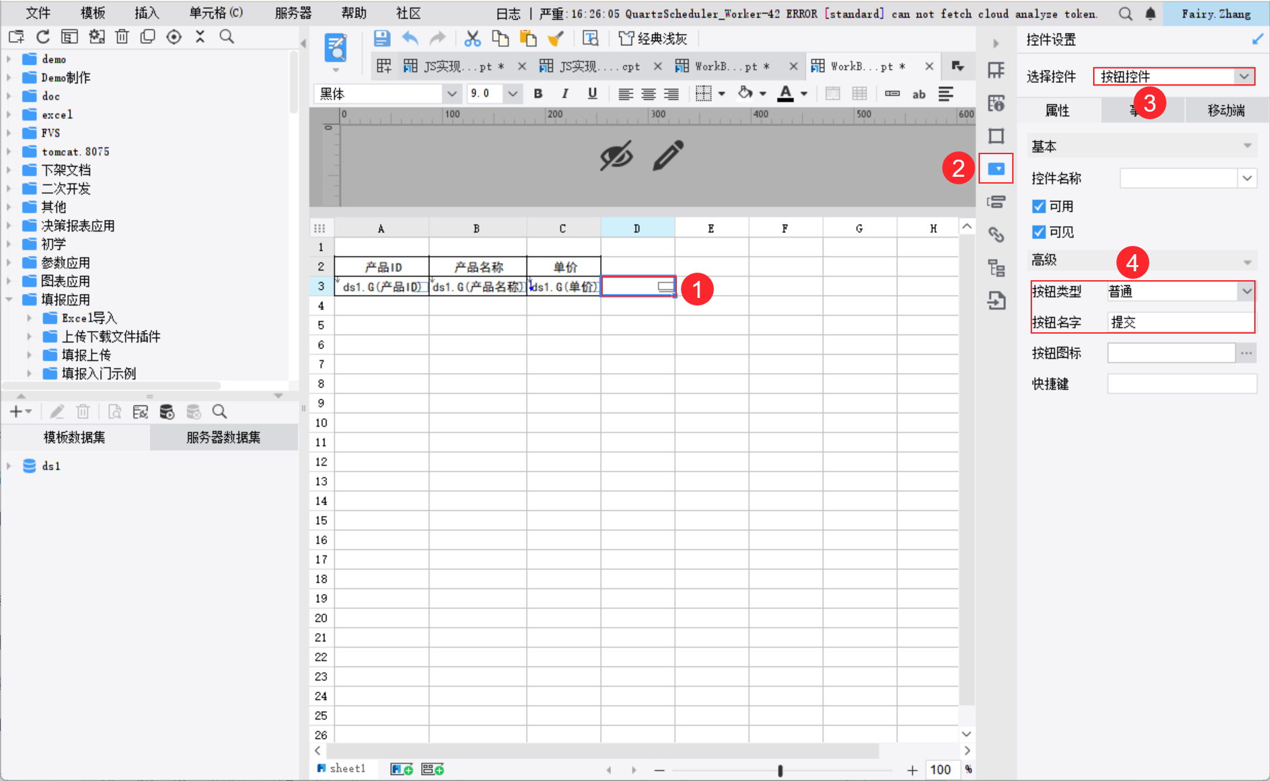This screenshot has width=1270, height=781.
Task: Click the refresh icon in file tree toolbar
Action: pyautogui.click(x=43, y=37)
